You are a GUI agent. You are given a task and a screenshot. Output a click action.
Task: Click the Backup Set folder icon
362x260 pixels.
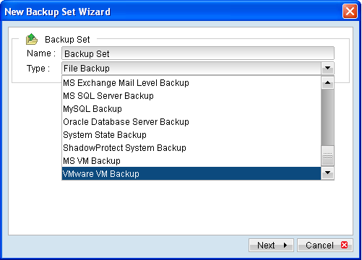[32, 39]
